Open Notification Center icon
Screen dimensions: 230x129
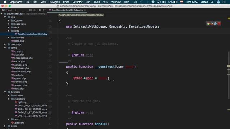tap(224, 2)
